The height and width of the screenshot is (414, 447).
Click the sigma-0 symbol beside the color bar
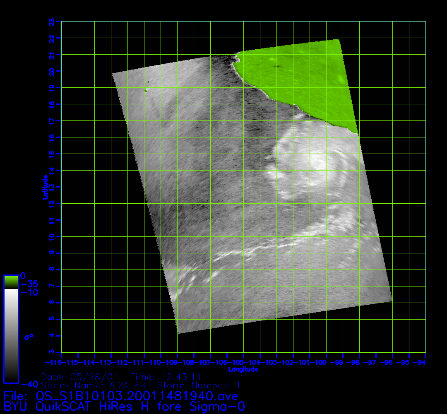click(29, 337)
